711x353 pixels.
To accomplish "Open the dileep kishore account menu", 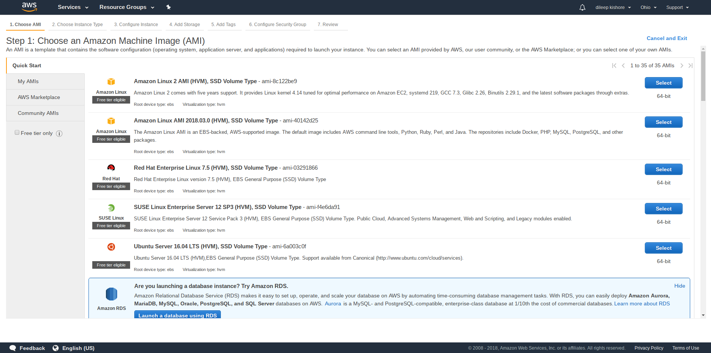I will point(613,7).
